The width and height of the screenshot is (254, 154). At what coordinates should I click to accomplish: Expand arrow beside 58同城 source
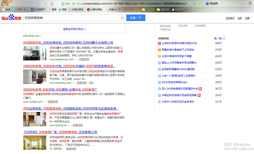63,149
